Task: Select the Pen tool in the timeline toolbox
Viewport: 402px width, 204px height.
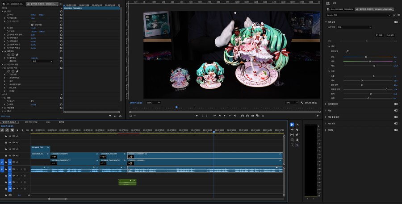Action: (297, 135)
